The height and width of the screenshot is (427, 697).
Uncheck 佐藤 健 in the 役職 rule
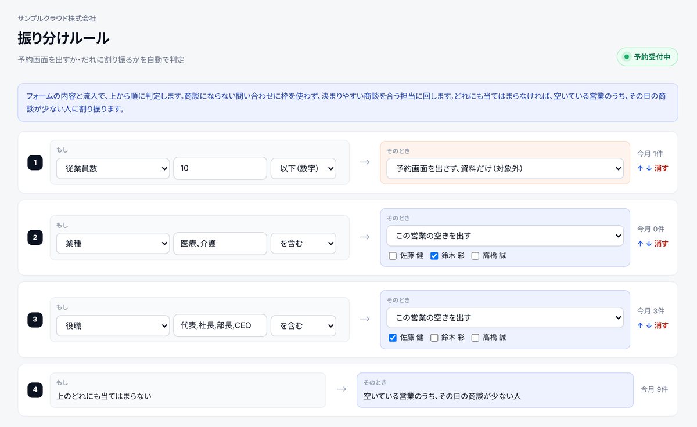coord(392,337)
